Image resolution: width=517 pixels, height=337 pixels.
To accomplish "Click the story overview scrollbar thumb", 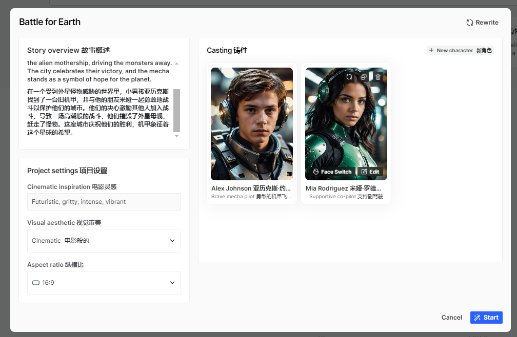I will coord(177,110).
